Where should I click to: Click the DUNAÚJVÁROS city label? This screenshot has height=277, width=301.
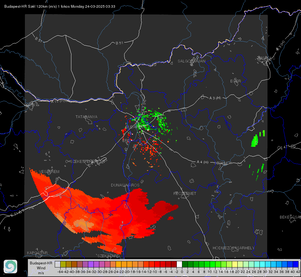click(125, 185)
